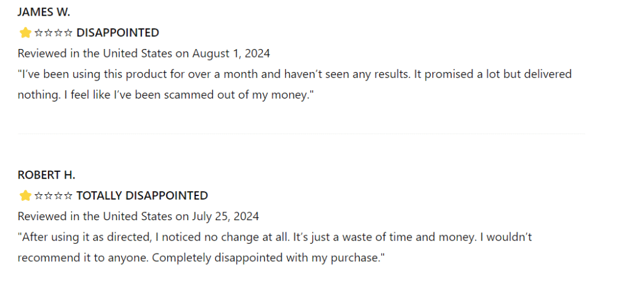Click the gold star in James W.'s rating
The image size is (621, 294).
[x=25, y=33]
